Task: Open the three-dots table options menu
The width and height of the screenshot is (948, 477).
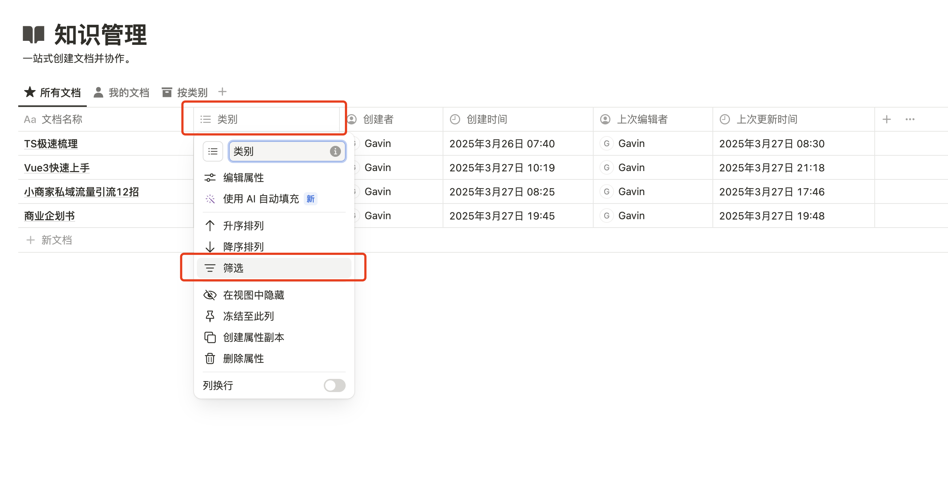Action: tap(910, 119)
